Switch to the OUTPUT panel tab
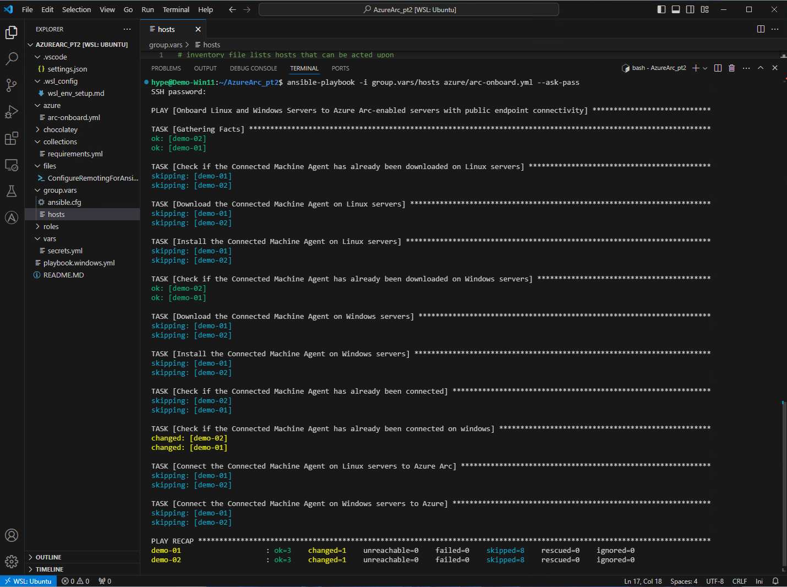The image size is (787, 587). click(x=205, y=68)
